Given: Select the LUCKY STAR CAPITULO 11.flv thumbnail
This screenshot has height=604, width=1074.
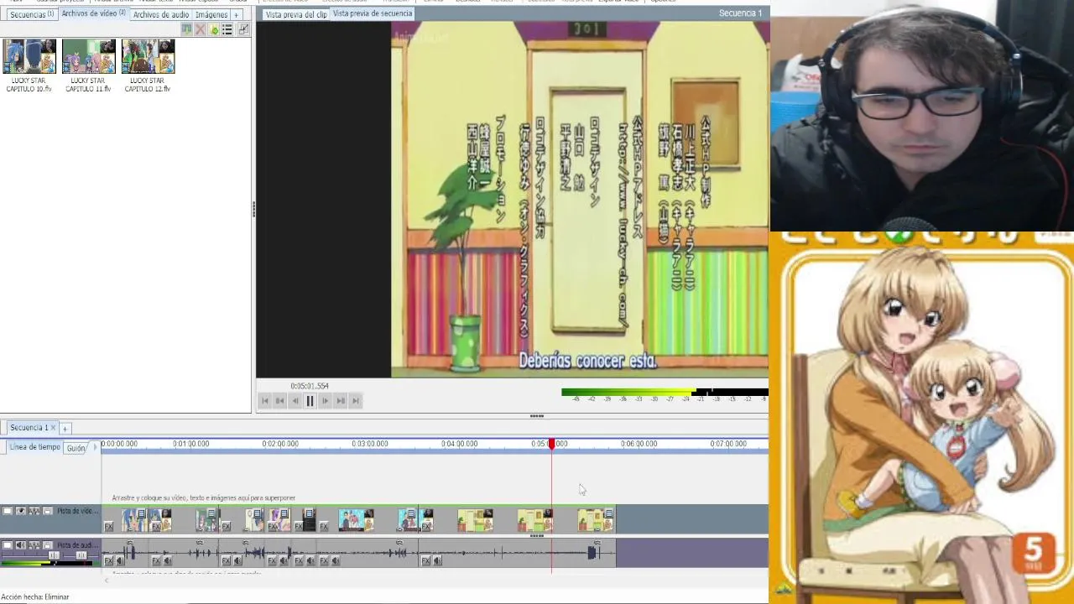Looking at the screenshot, I should click(x=88, y=56).
